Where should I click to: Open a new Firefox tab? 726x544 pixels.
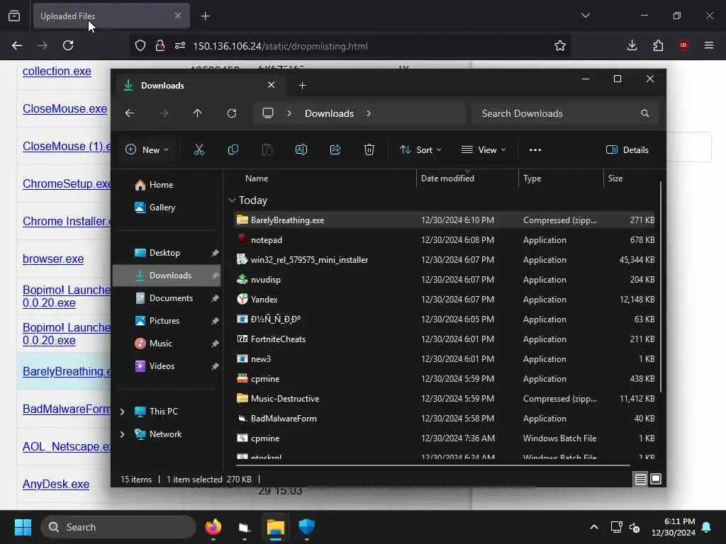[205, 16]
